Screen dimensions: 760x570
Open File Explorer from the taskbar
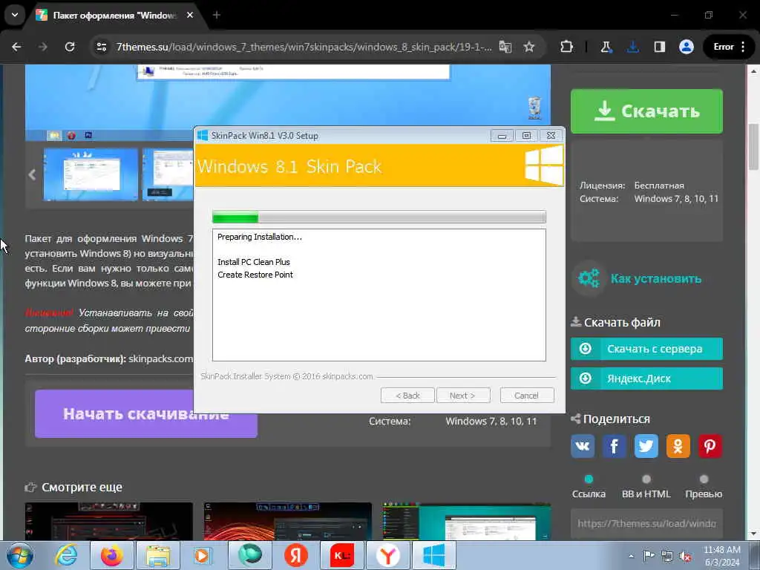(x=158, y=555)
